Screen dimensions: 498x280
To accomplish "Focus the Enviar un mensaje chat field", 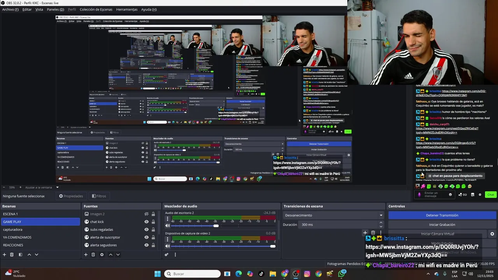I will 435,194.
